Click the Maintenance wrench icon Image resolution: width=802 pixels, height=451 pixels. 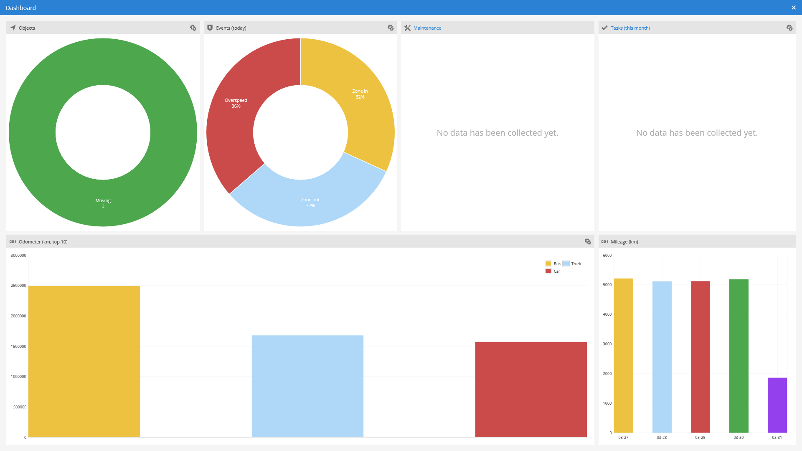pyautogui.click(x=407, y=28)
